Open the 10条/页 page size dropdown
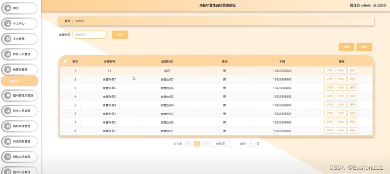 222,144
